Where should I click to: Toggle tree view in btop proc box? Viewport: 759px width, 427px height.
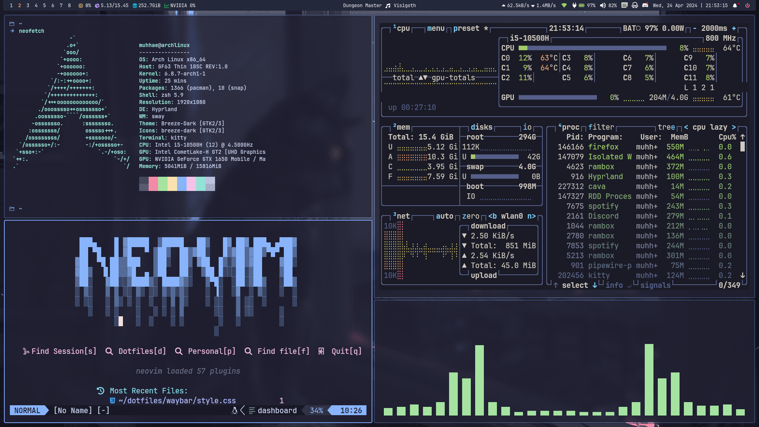pyautogui.click(x=666, y=127)
